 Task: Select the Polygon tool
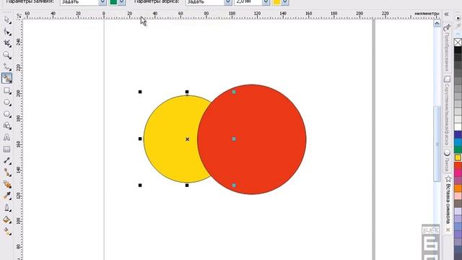tap(7, 114)
